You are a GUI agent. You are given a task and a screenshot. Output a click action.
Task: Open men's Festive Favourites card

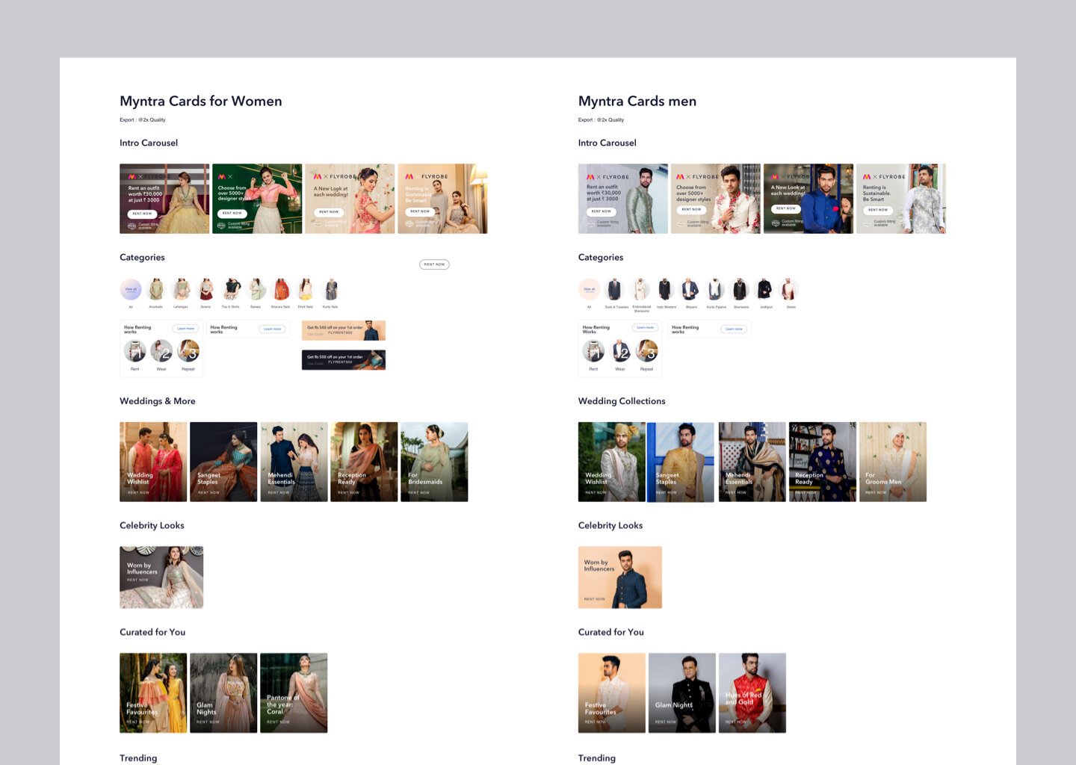tap(612, 693)
